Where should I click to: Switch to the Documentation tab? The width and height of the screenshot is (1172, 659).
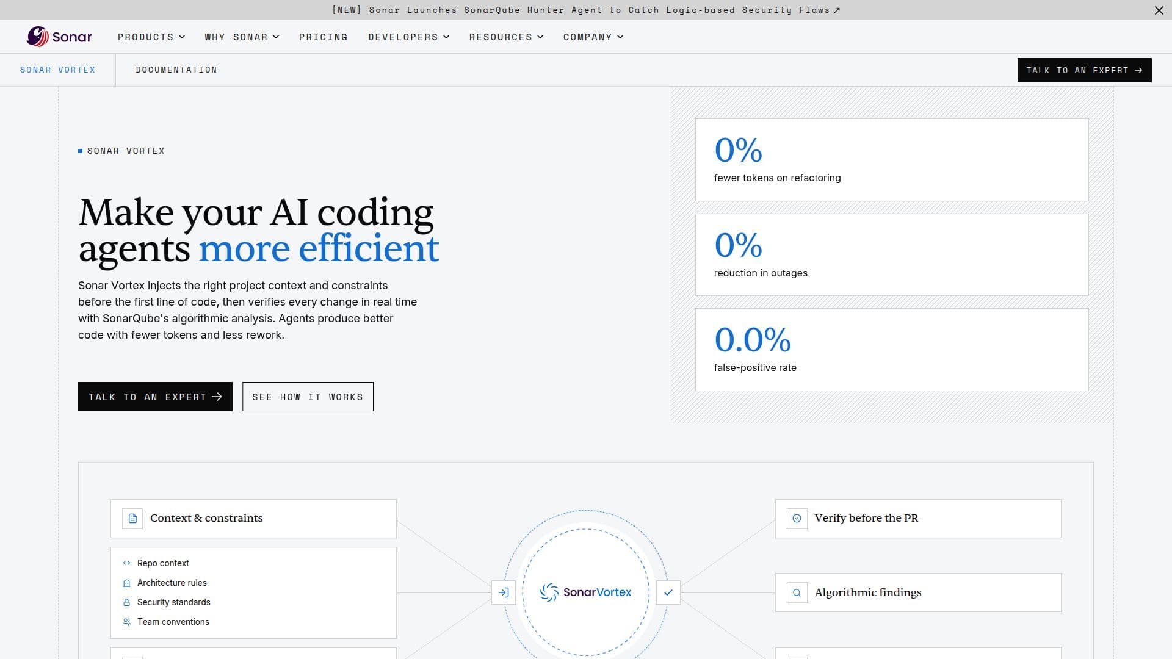[176, 70]
